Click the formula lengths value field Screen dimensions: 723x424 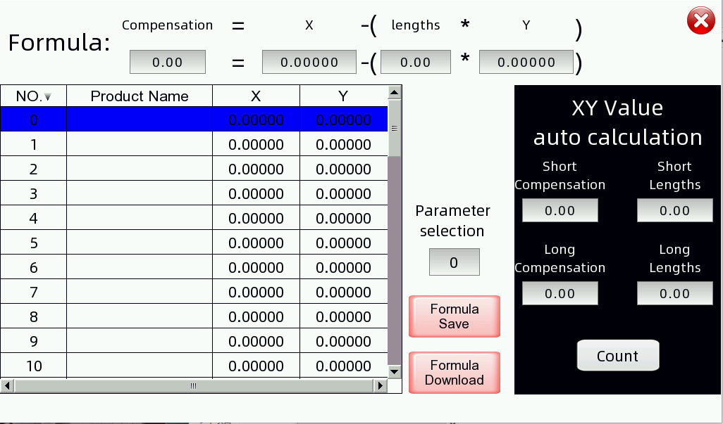(x=415, y=62)
